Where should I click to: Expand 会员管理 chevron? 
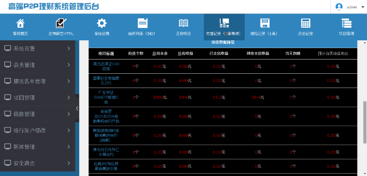pyautogui.click(x=69, y=65)
